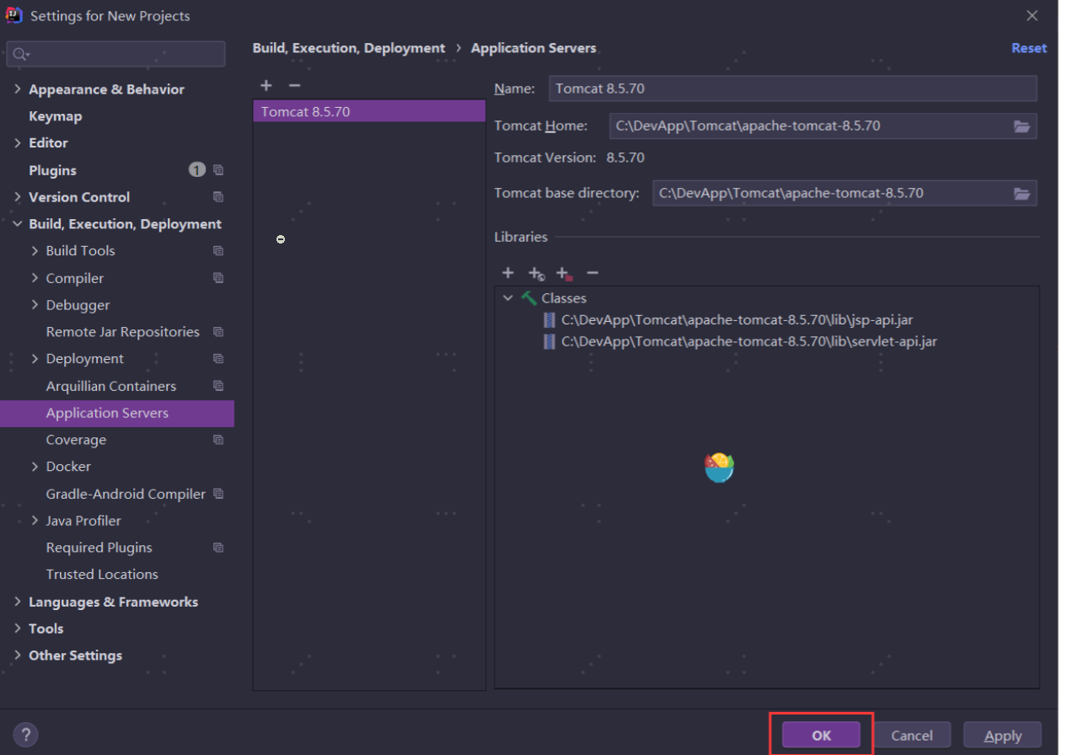Confirm settings with OK button
Image resolution: width=1067 pixels, height=755 pixels.
pyautogui.click(x=821, y=735)
